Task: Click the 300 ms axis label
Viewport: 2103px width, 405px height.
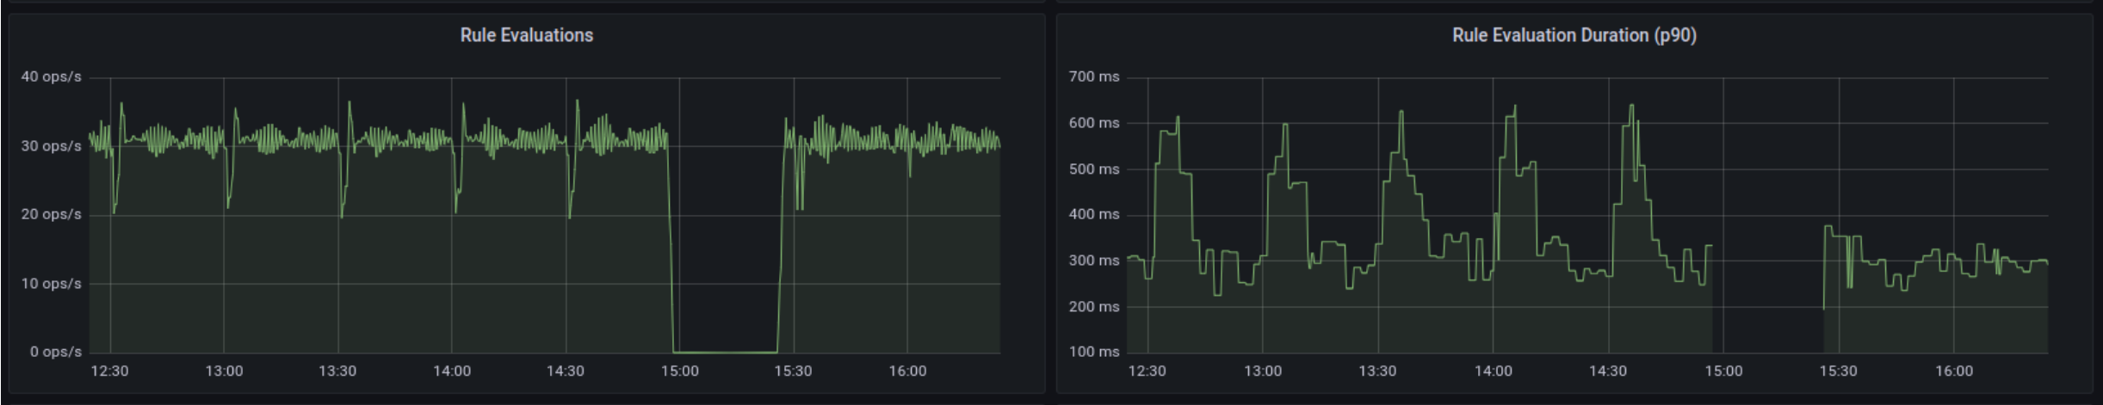Action: pos(1094,261)
